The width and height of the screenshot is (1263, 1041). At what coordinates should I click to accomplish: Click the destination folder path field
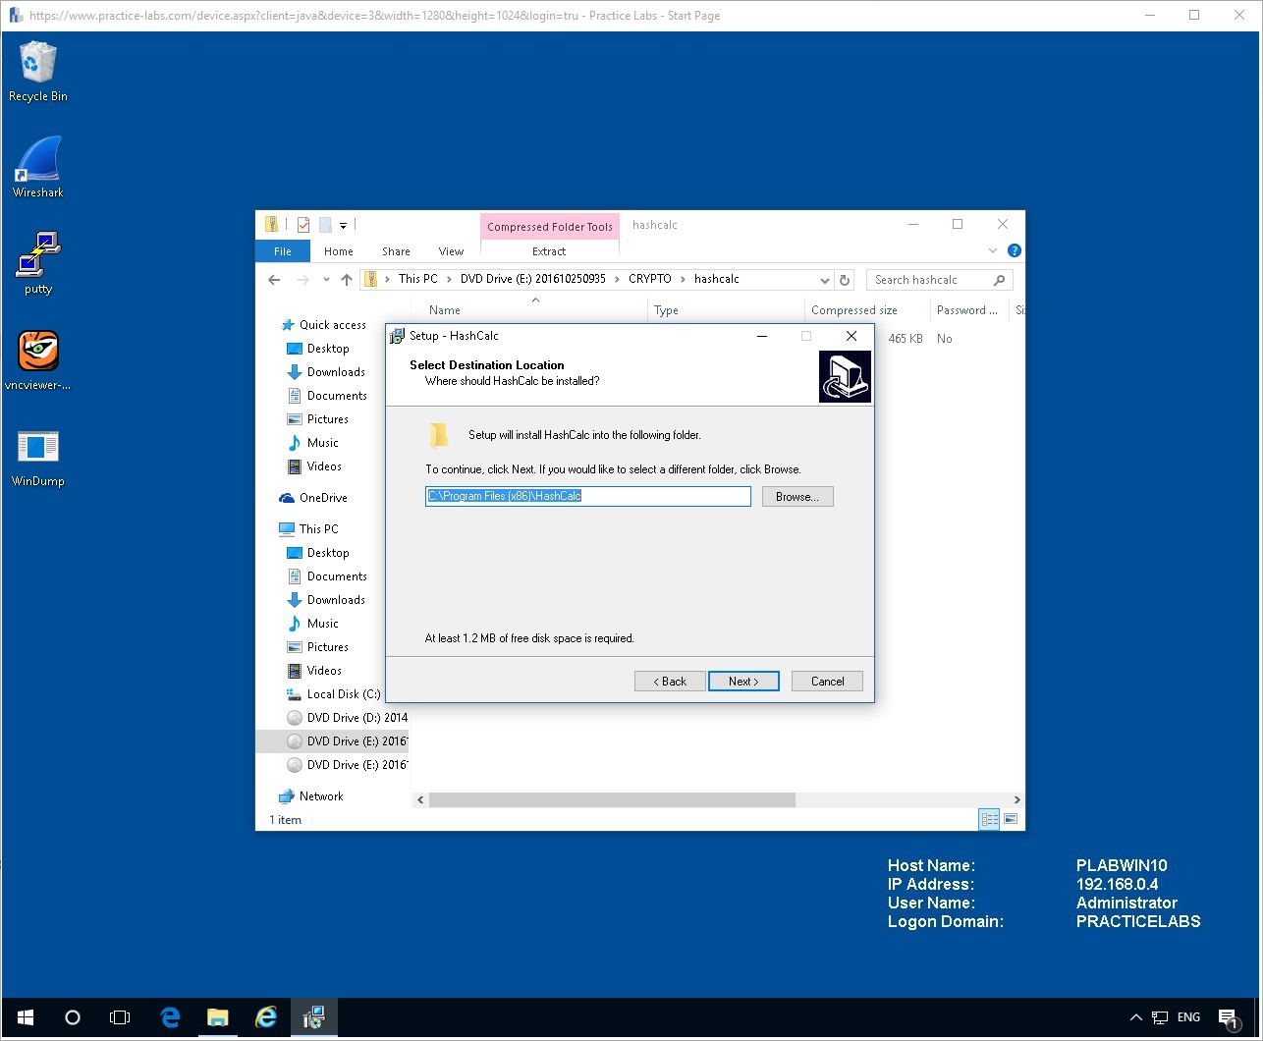586,496
